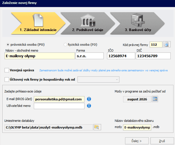The height and width of the screenshot is (145, 175).
Task: Click the Forma field containing s.r.o.
Action: coord(89,56)
